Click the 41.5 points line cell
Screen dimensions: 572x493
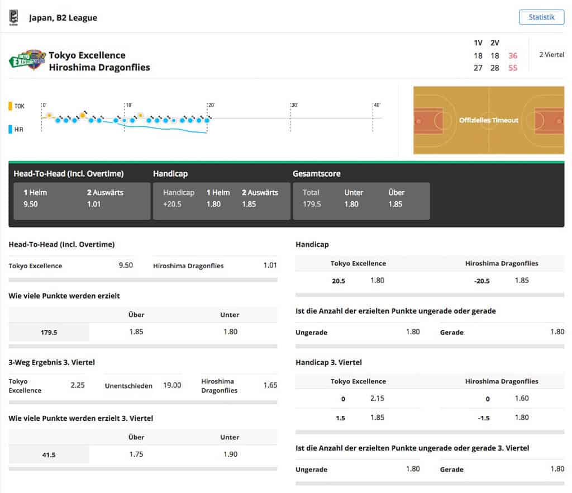[x=49, y=454]
